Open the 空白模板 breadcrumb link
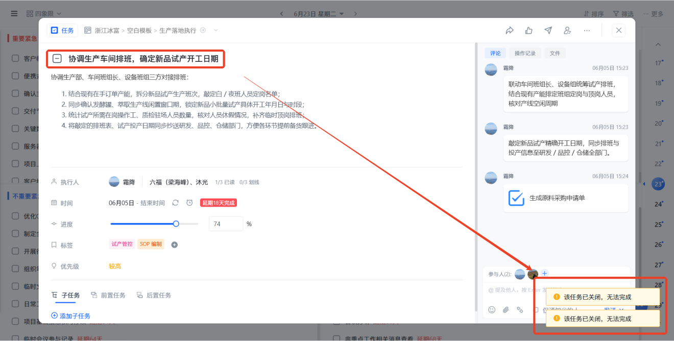 pos(139,31)
